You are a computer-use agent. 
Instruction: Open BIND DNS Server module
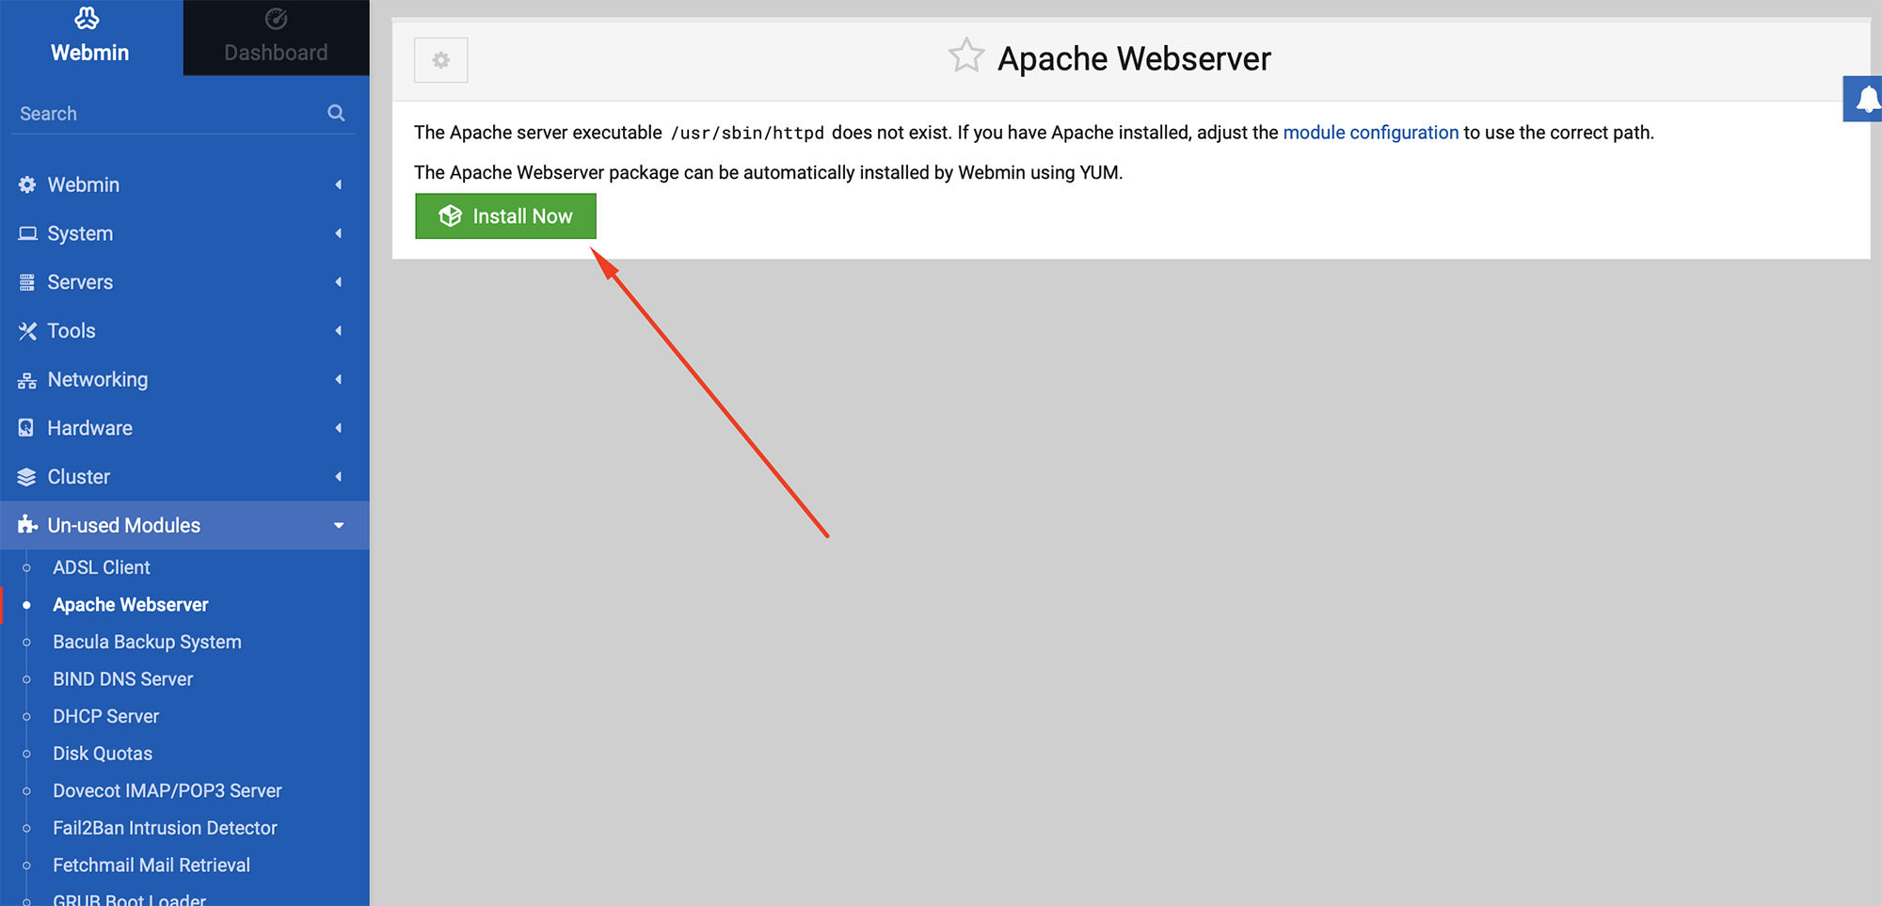pyautogui.click(x=122, y=679)
